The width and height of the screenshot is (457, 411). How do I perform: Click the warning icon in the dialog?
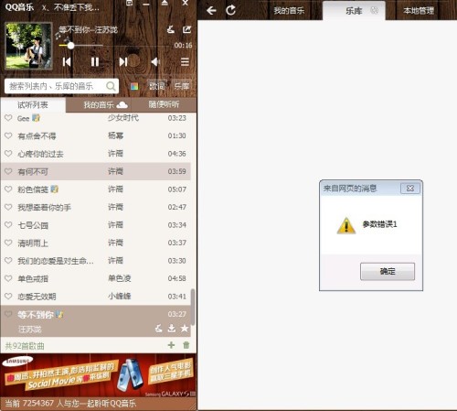[x=346, y=225]
